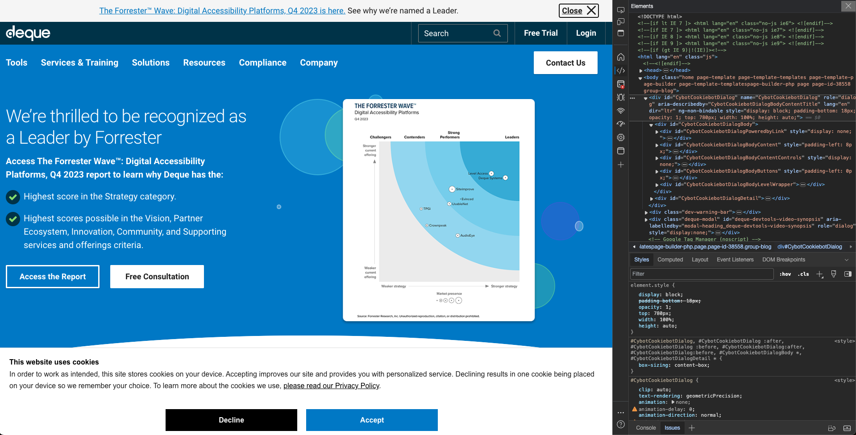Open Company navigation menu
The width and height of the screenshot is (856, 435).
click(x=319, y=62)
